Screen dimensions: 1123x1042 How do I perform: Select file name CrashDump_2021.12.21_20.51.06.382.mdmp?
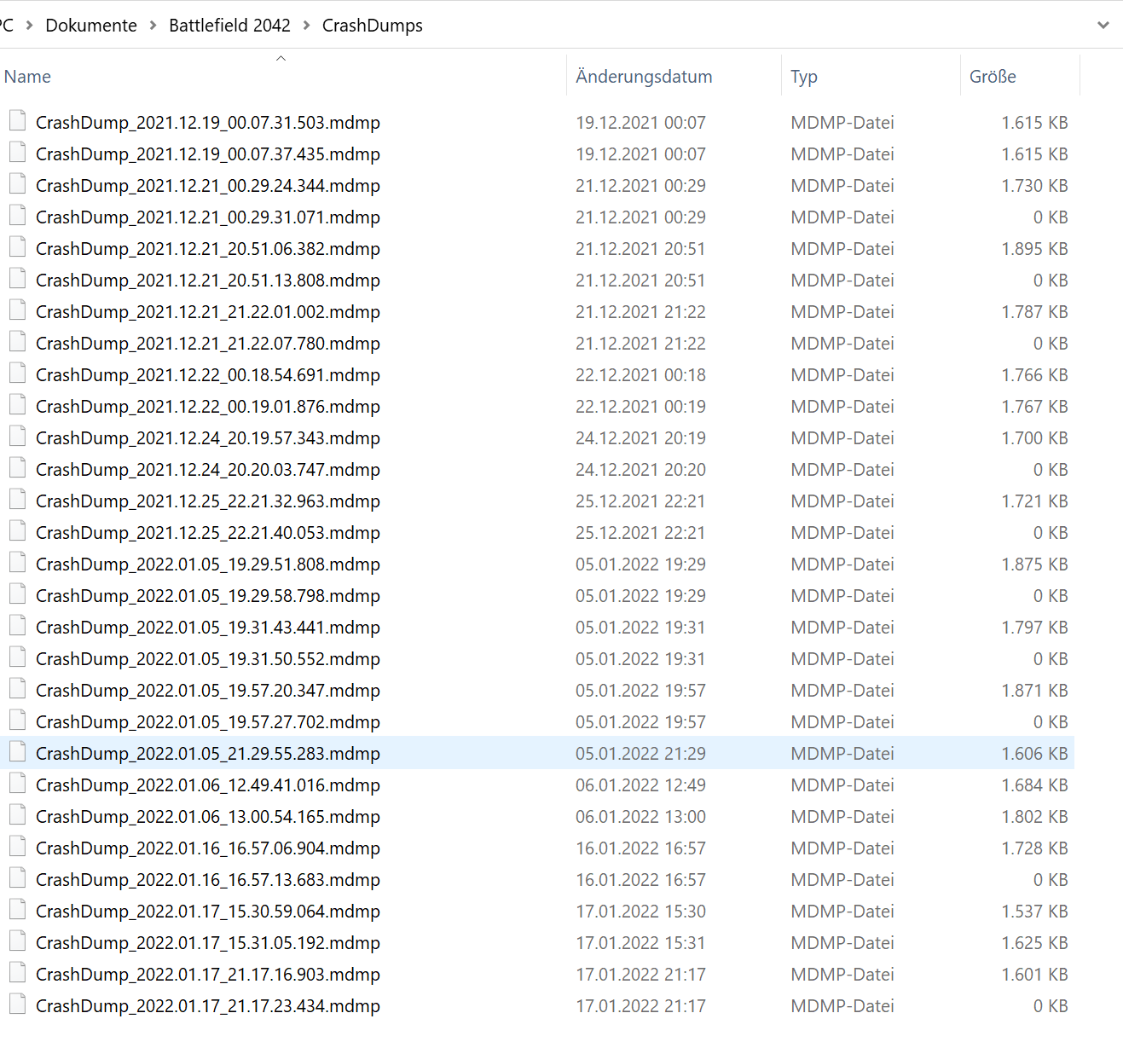(x=208, y=248)
